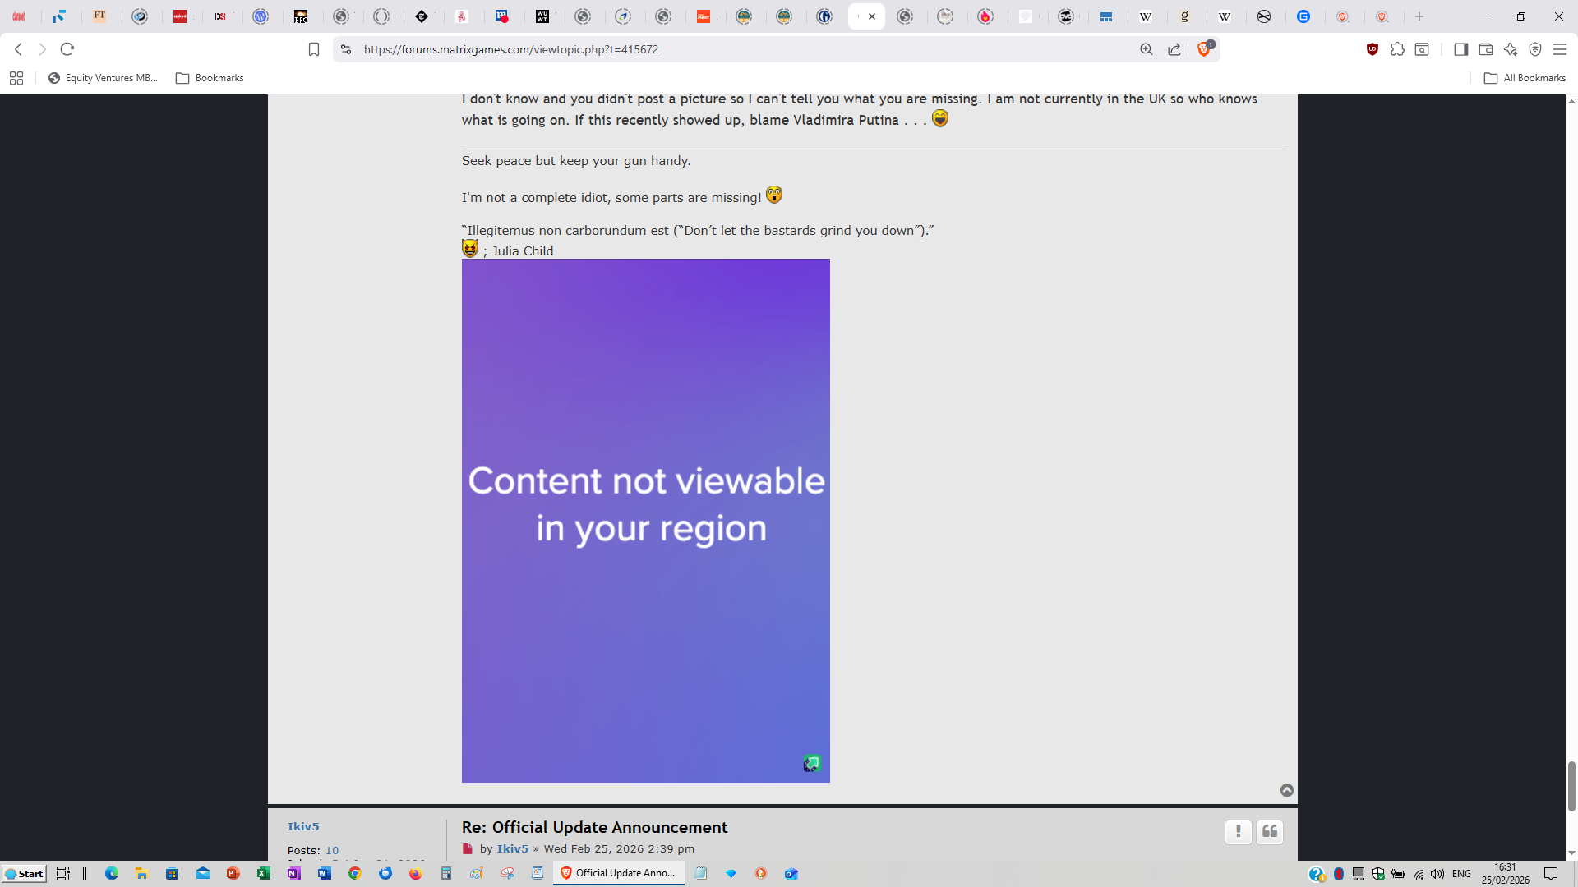Switch to the Official Update Announcement tab

point(619,873)
